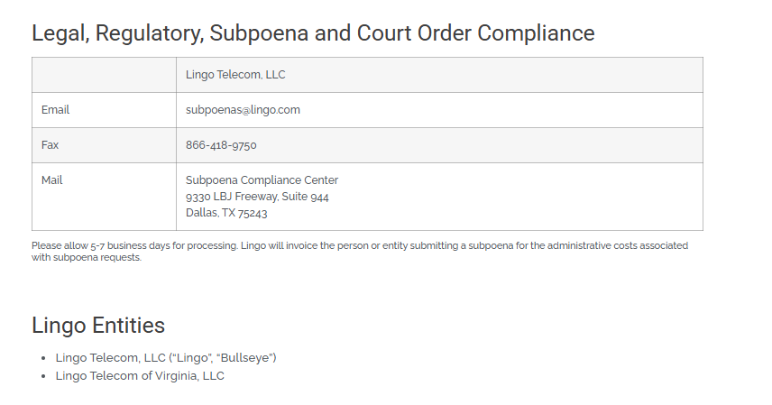Screen dimensions: 772x405
Task: Click Lingo Telecom, LLC Bullseye list item
Action: point(166,358)
